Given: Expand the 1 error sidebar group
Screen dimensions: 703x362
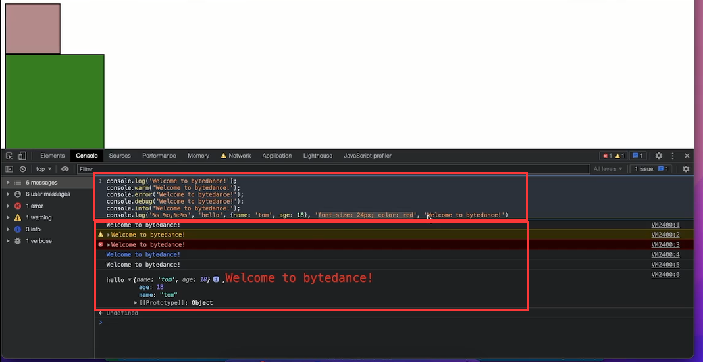Looking at the screenshot, I should [x=8, y=206].
